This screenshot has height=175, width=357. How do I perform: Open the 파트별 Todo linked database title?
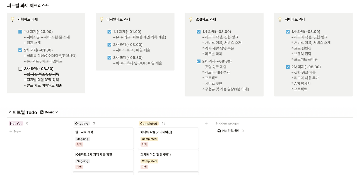point(25,112)
